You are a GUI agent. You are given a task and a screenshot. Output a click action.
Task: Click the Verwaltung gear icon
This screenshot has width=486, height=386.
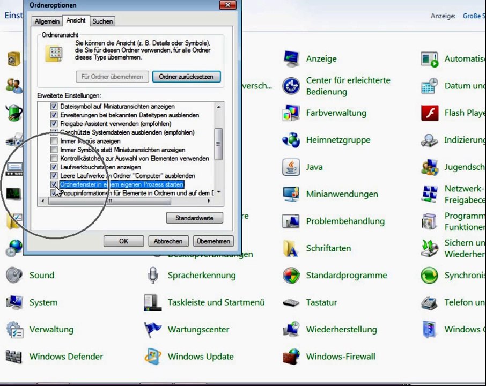pos(14,329)
